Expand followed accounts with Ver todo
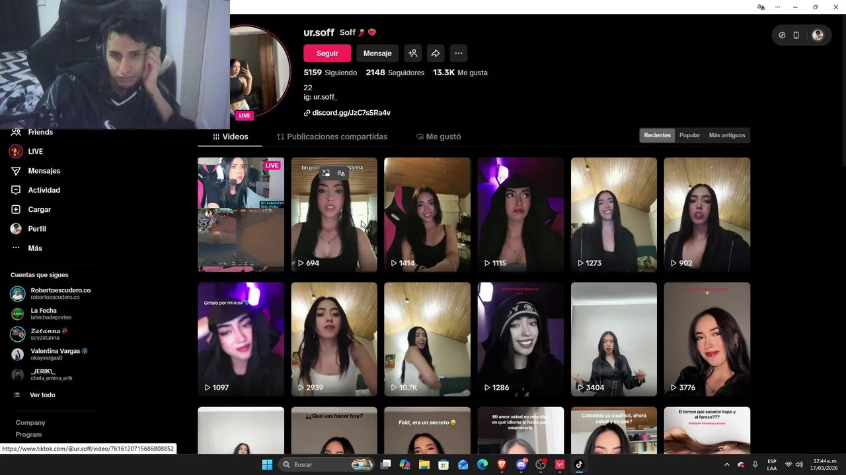846x475 pixels. tap(34, 395)
